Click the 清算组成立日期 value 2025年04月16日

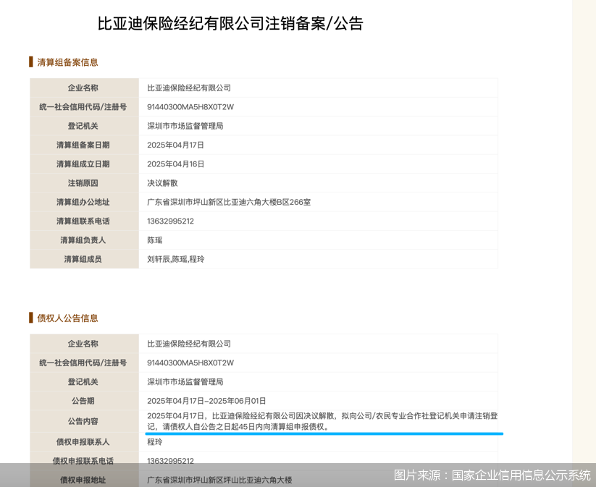click(175, 164)
